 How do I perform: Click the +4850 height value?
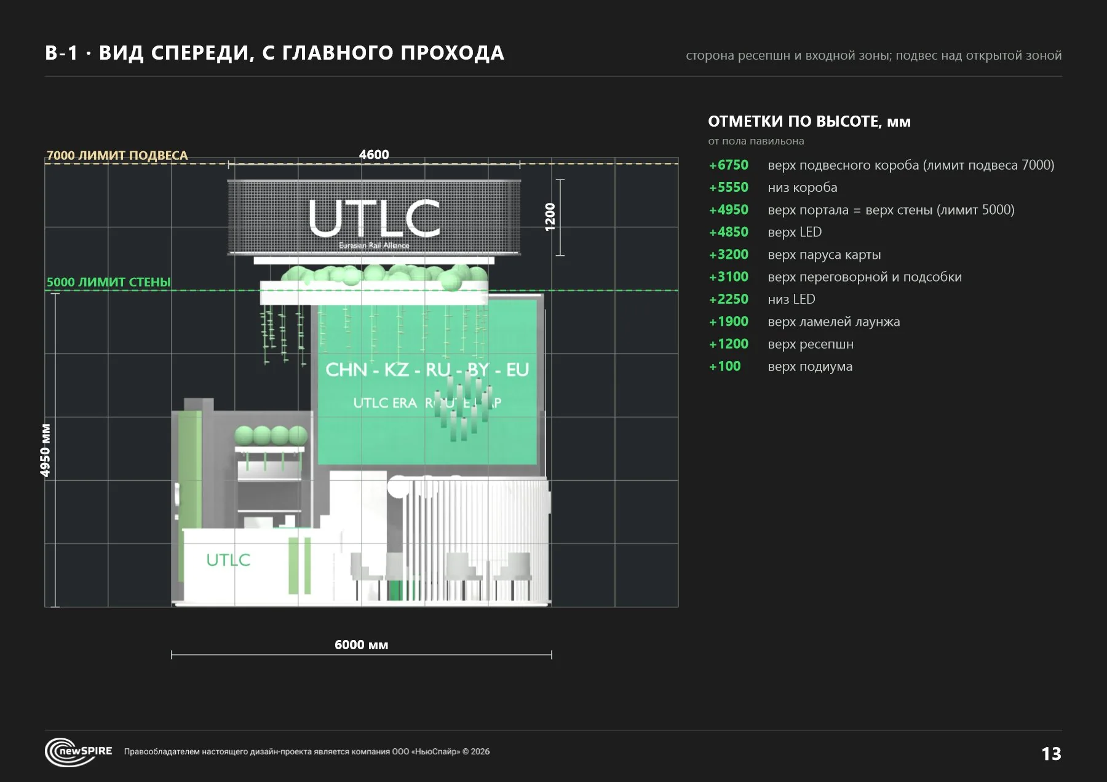point(729,232)
